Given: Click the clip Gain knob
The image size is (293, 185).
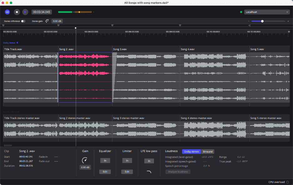Looking at the screenshot, I should 85,160.
